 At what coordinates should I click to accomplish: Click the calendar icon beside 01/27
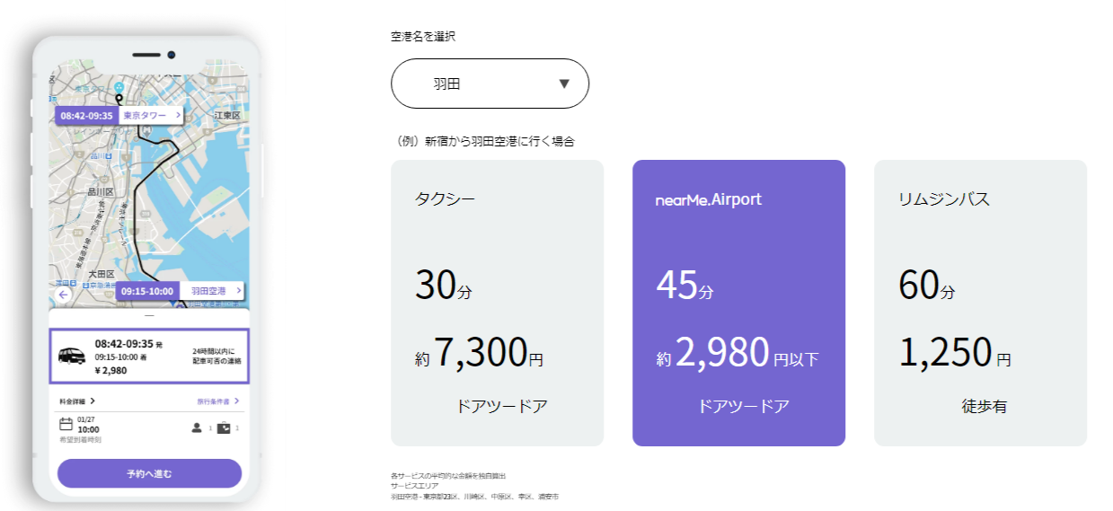pyautogui.click(x=66, y=424)
